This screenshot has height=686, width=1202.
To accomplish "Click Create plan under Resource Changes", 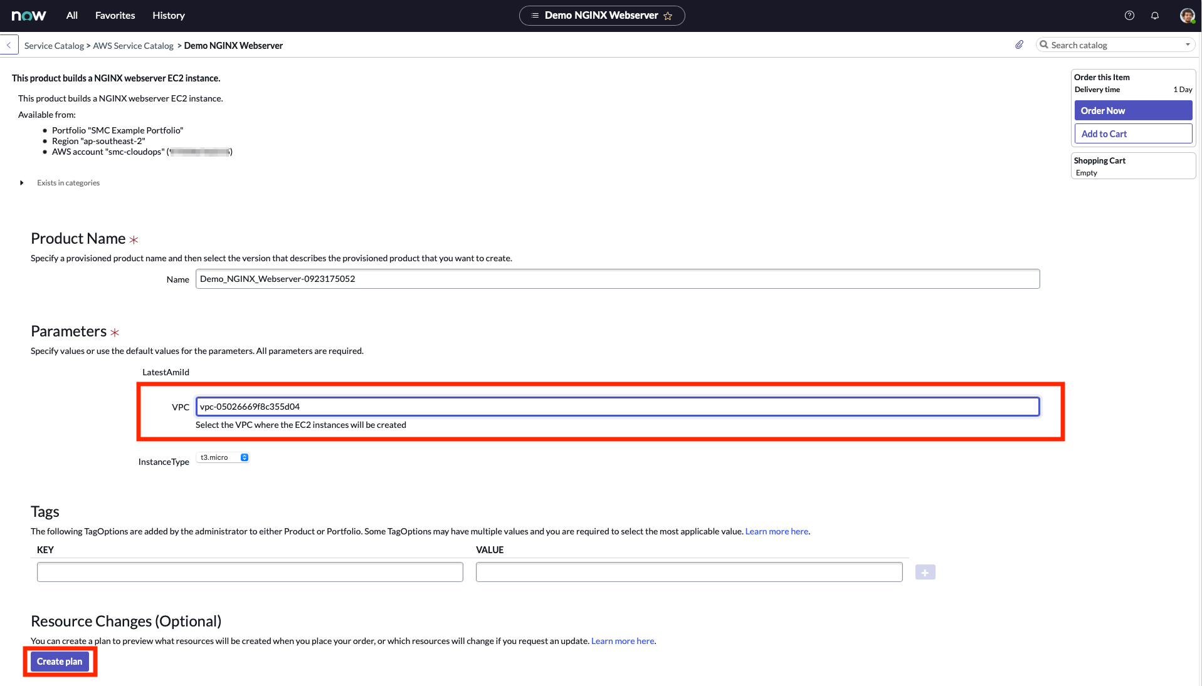I will [60, 661].
